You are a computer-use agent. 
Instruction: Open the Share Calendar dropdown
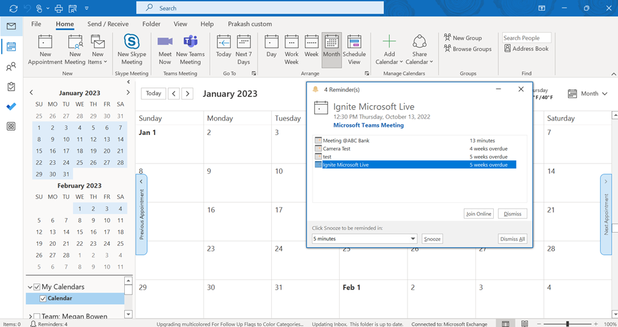[420, 49]
